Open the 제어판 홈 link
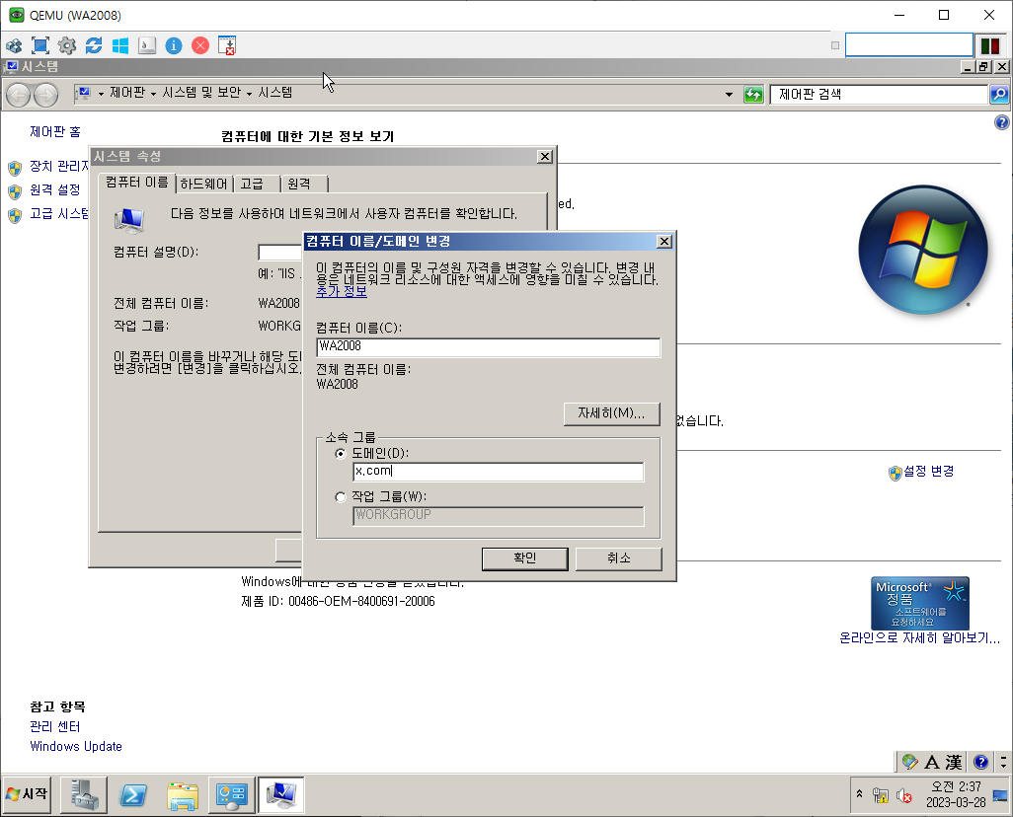 tap(55, 132)
